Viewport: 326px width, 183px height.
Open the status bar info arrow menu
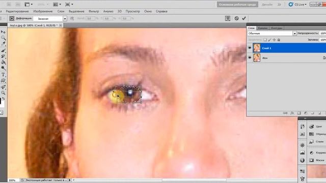tap(70, 180)
